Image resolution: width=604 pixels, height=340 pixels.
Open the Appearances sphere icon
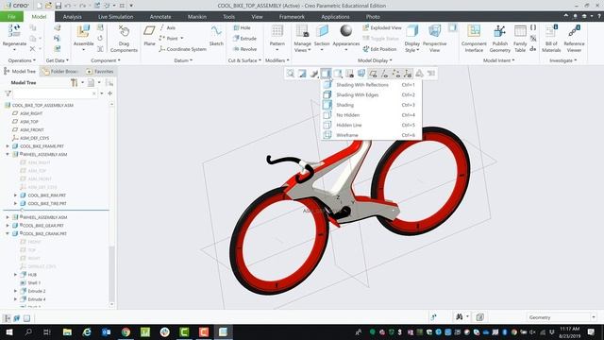pos(346,31)
